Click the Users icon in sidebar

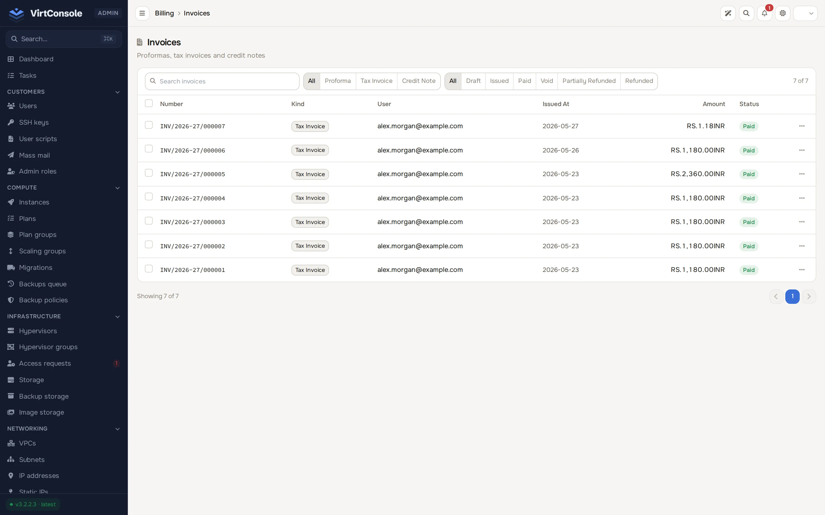(11, 106)
